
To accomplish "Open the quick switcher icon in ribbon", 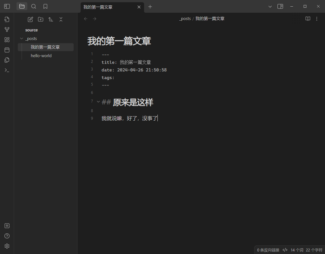I will click(x=7, y=19).
